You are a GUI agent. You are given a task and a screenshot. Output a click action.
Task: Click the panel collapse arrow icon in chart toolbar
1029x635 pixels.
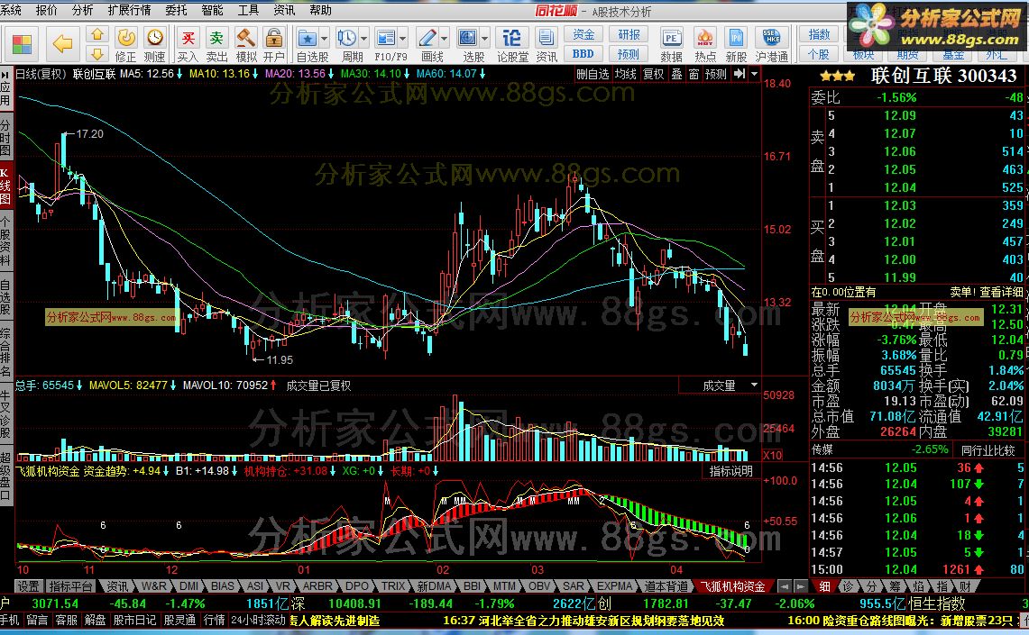tap(740, 74)
